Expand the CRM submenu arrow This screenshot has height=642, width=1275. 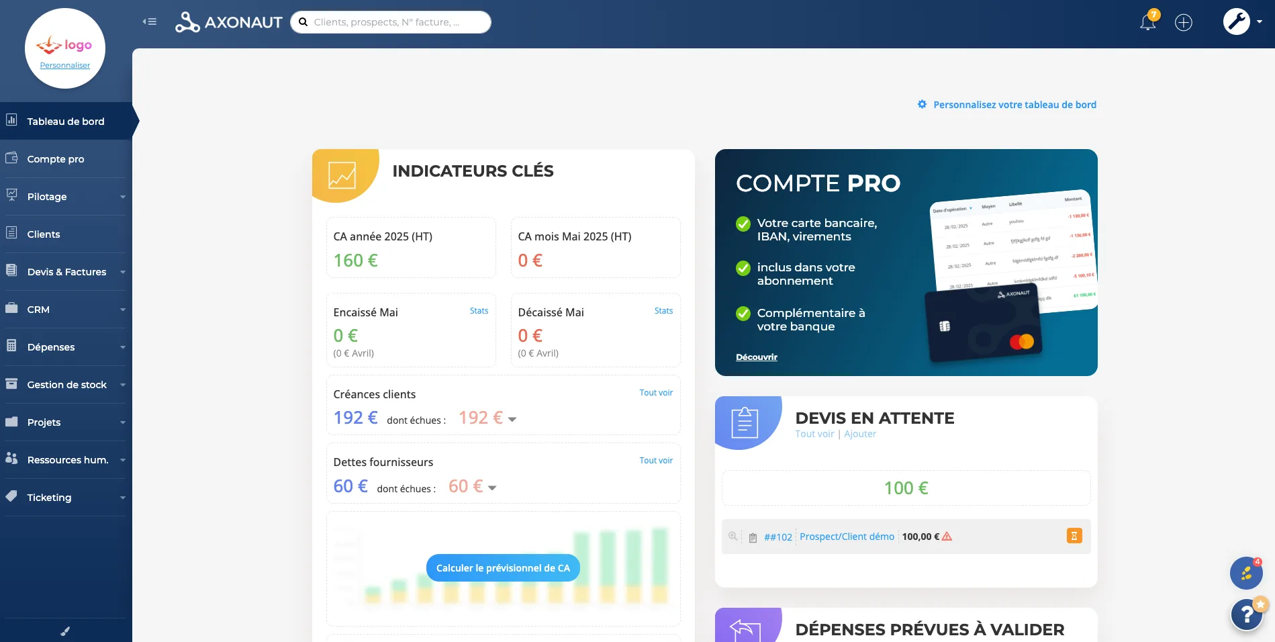123,310
